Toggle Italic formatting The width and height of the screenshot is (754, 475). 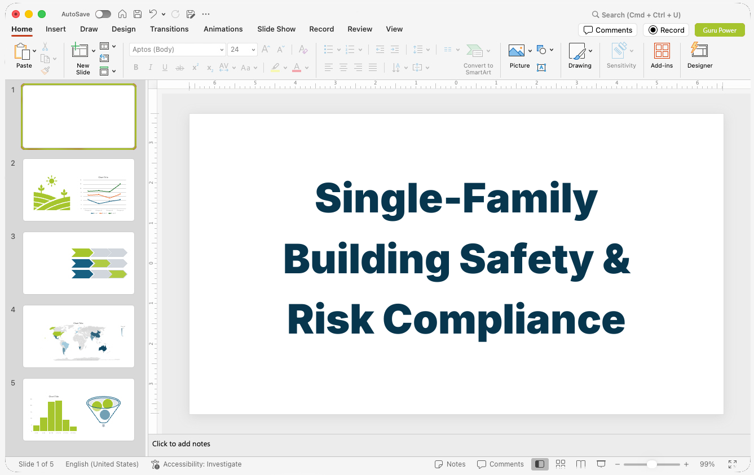pos(151,68)
